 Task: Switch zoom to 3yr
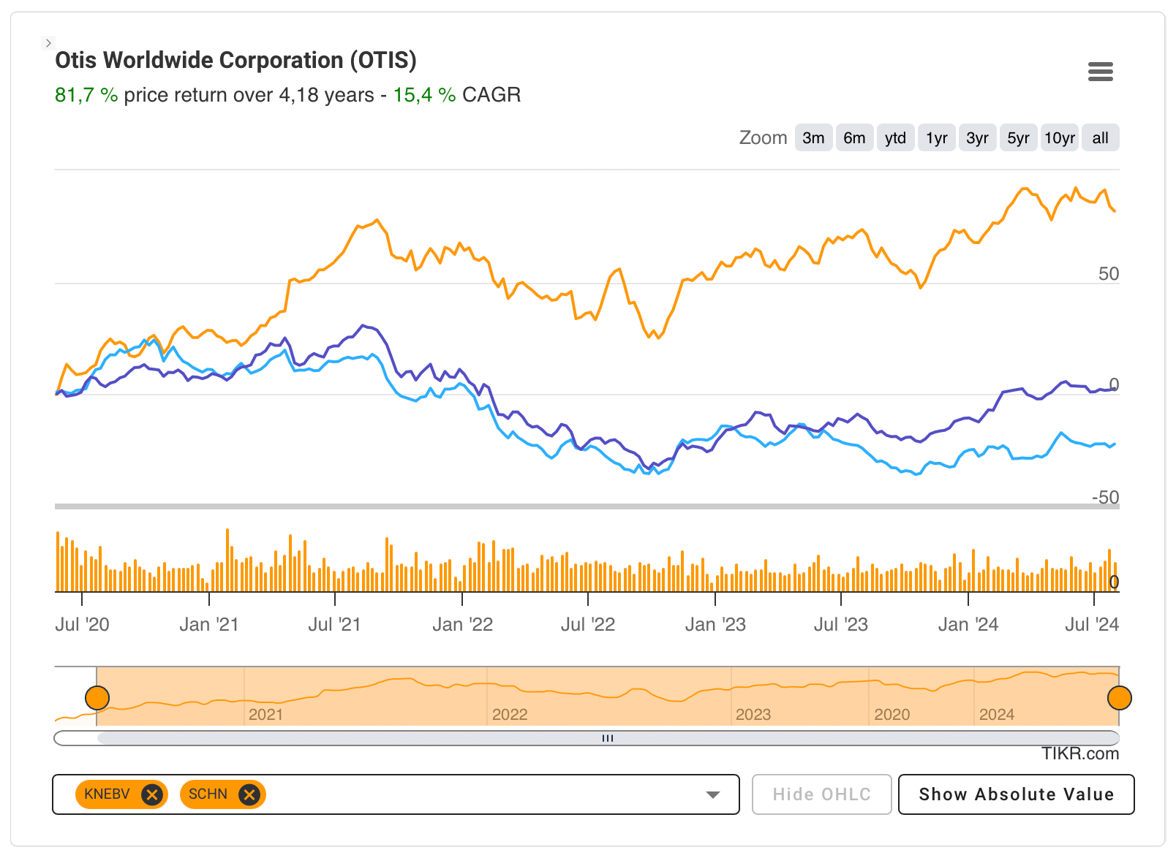[977, 138]
